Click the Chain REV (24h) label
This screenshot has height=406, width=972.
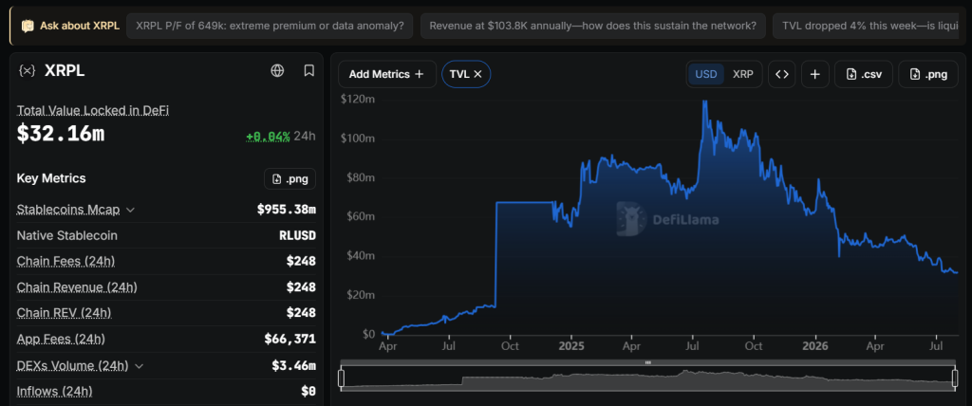[64, 313]
